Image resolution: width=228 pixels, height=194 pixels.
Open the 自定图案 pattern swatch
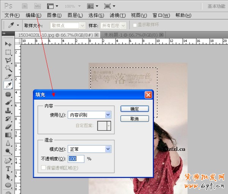coord(104,126)
